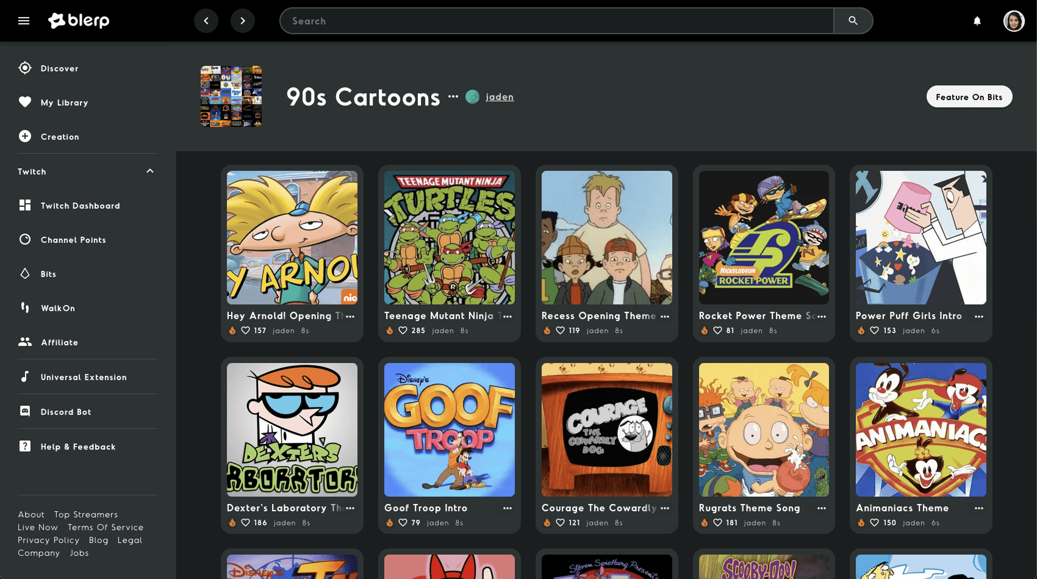Open the hamburger menu icon
Screen dimensions: 1037x579
point(24,21)
